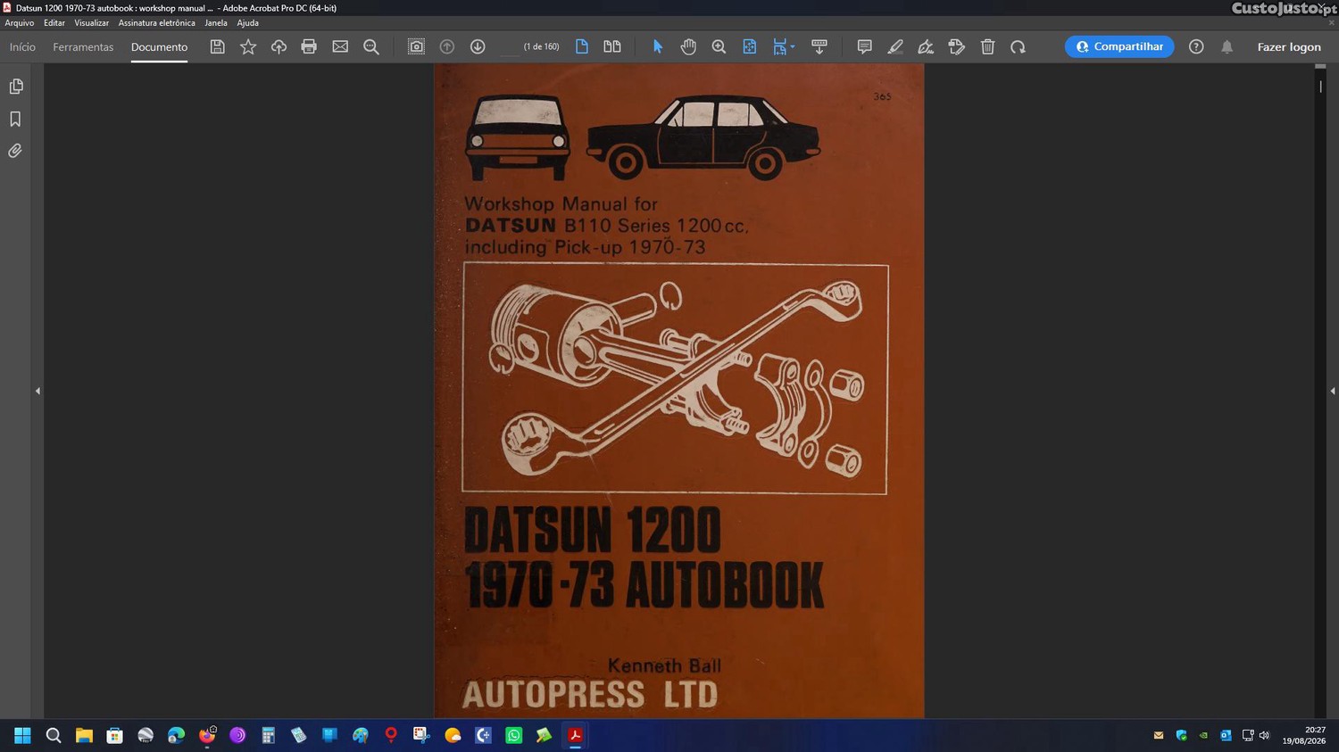Print the document using the printer icon
Image resolution: width=1339 pixels, height=752 pixels.
click(x=309, y=46)
